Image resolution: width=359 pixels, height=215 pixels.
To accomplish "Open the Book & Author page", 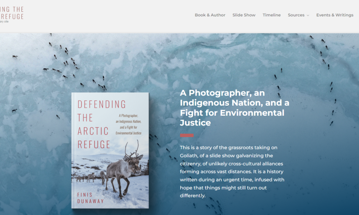I will point(210,15).
